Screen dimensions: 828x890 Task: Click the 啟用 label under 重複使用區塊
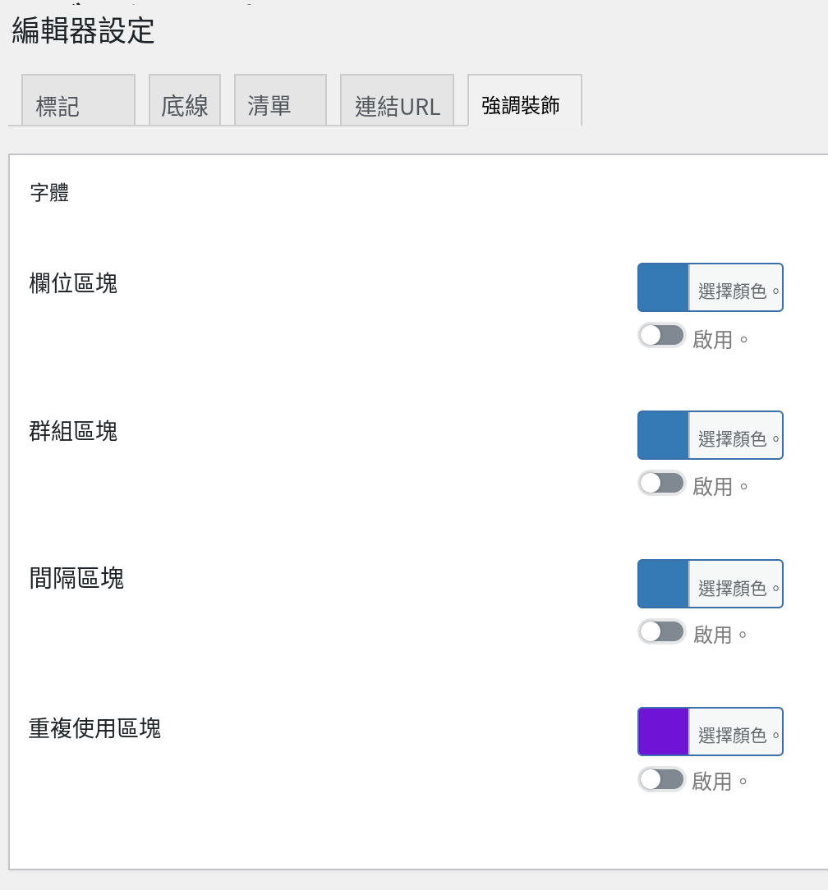(712, 782)
